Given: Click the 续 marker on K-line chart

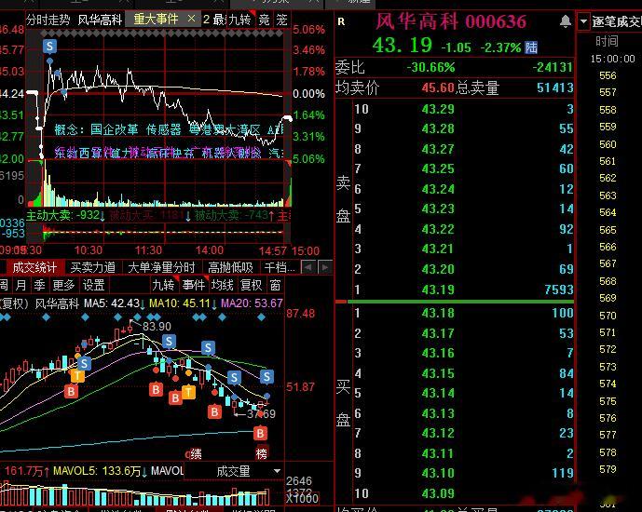Looking at the screenshot, I should pos(195,453).
